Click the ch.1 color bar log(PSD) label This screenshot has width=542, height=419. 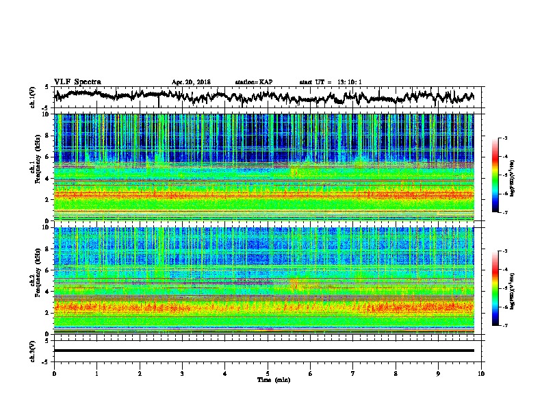tap(513, 179)
